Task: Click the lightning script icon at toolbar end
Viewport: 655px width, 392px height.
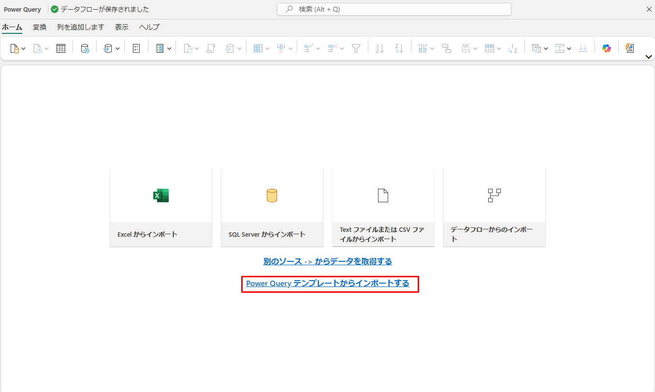Action: coord(629,48)
